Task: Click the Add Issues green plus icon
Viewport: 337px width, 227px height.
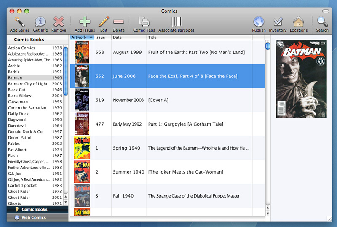Action: tap(85, 22)
